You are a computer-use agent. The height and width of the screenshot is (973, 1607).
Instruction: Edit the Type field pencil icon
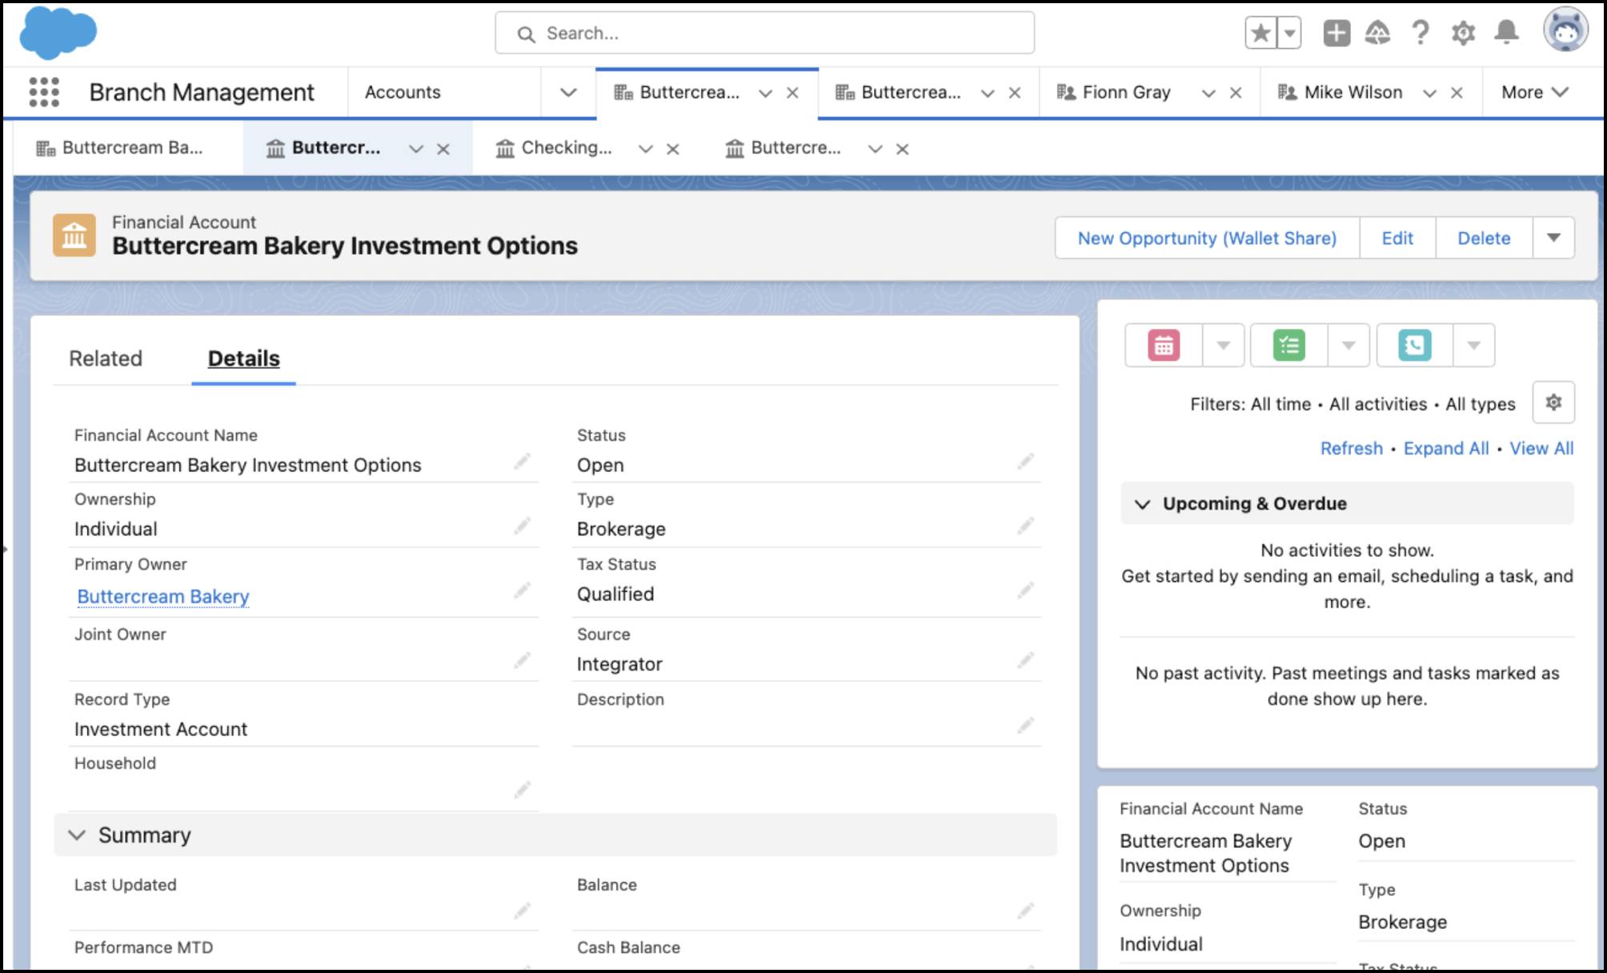click(1025, 525)
